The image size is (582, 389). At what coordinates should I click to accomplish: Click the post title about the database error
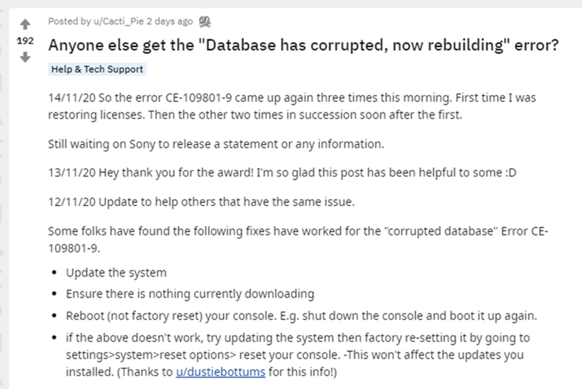pyautogui.click(x=304, y=46)
